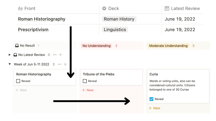Viewport: 216px width, 121px height.
Task: Click the Moderate Understanding yellow tag
Action: tap(168, 46)
